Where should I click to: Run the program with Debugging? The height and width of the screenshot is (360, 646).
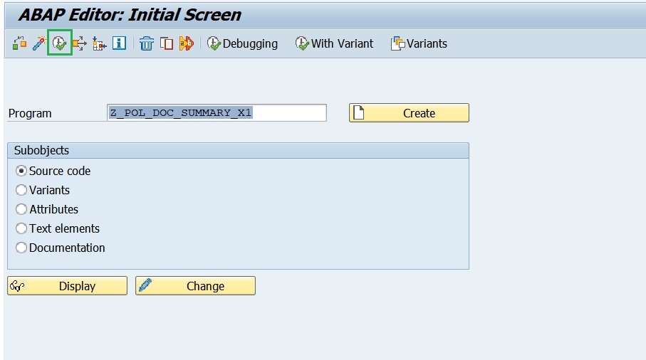pyautogui.click(x=242, y=43)
